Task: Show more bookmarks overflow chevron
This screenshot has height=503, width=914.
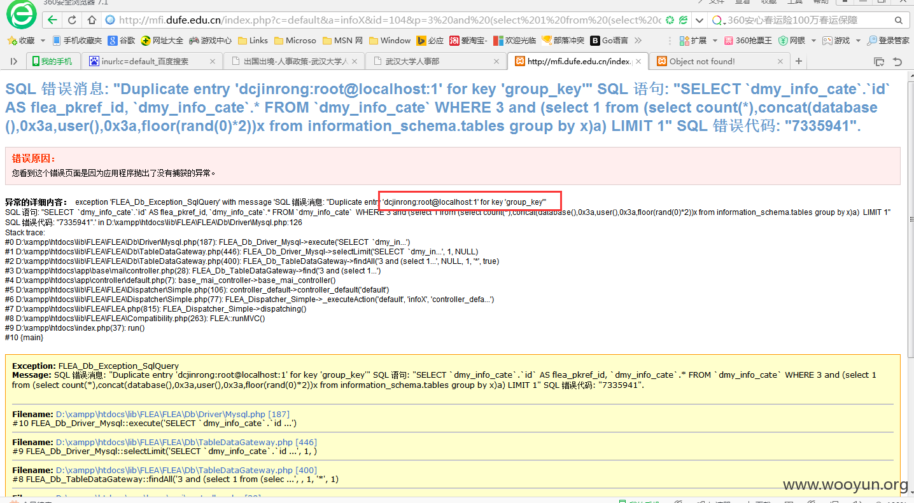Action: point(638,41)
